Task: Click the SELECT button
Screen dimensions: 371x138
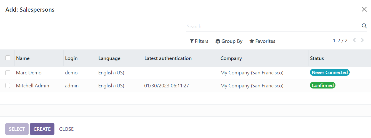Action: click(17, 129)
